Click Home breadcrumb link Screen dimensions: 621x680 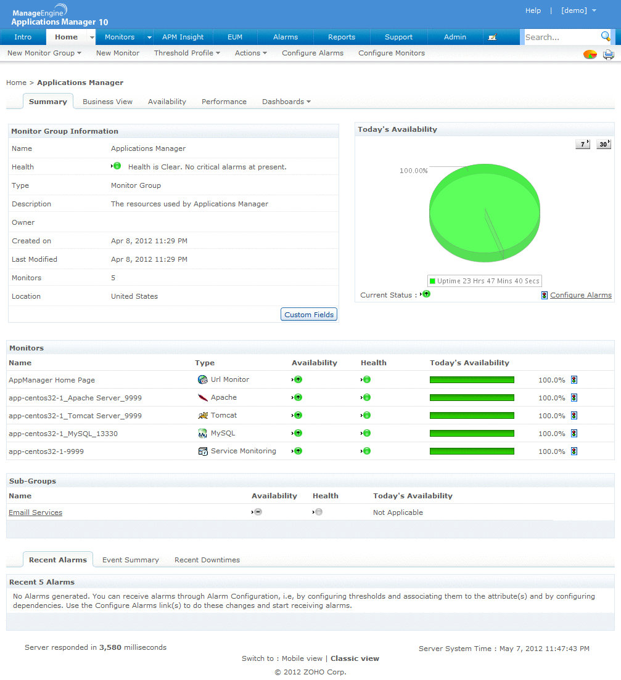tap(16, 83)
